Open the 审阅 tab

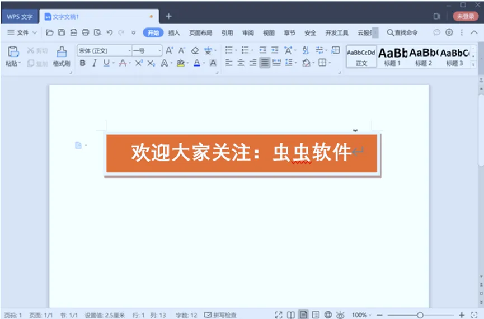coord(248,32)
